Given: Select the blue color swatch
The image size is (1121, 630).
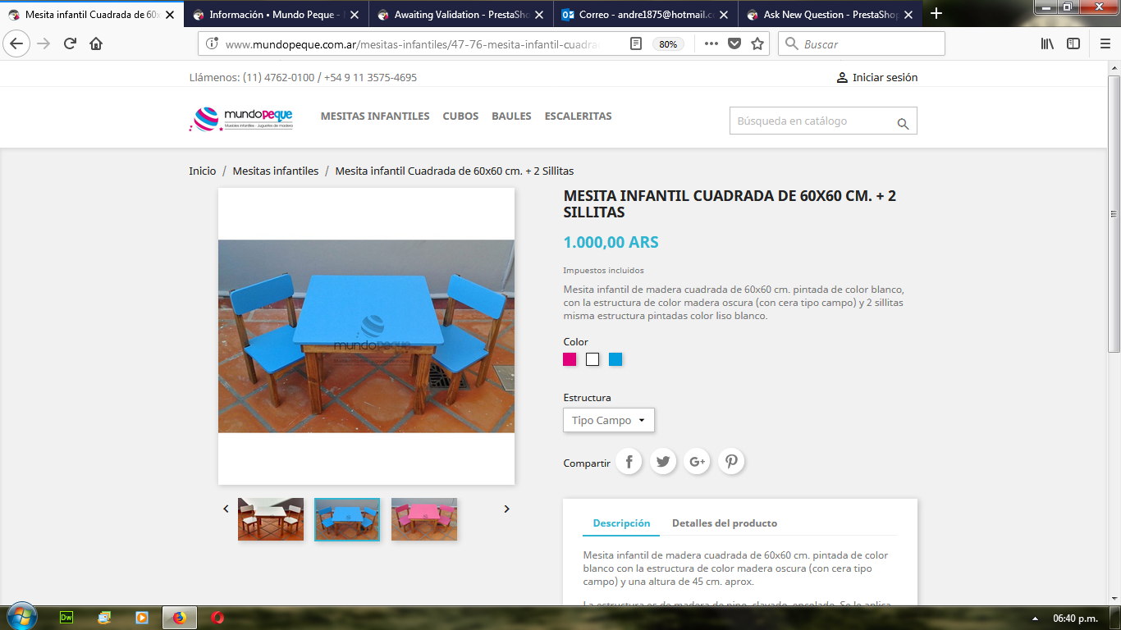Looking at the screenshot, I should (615, 359).
